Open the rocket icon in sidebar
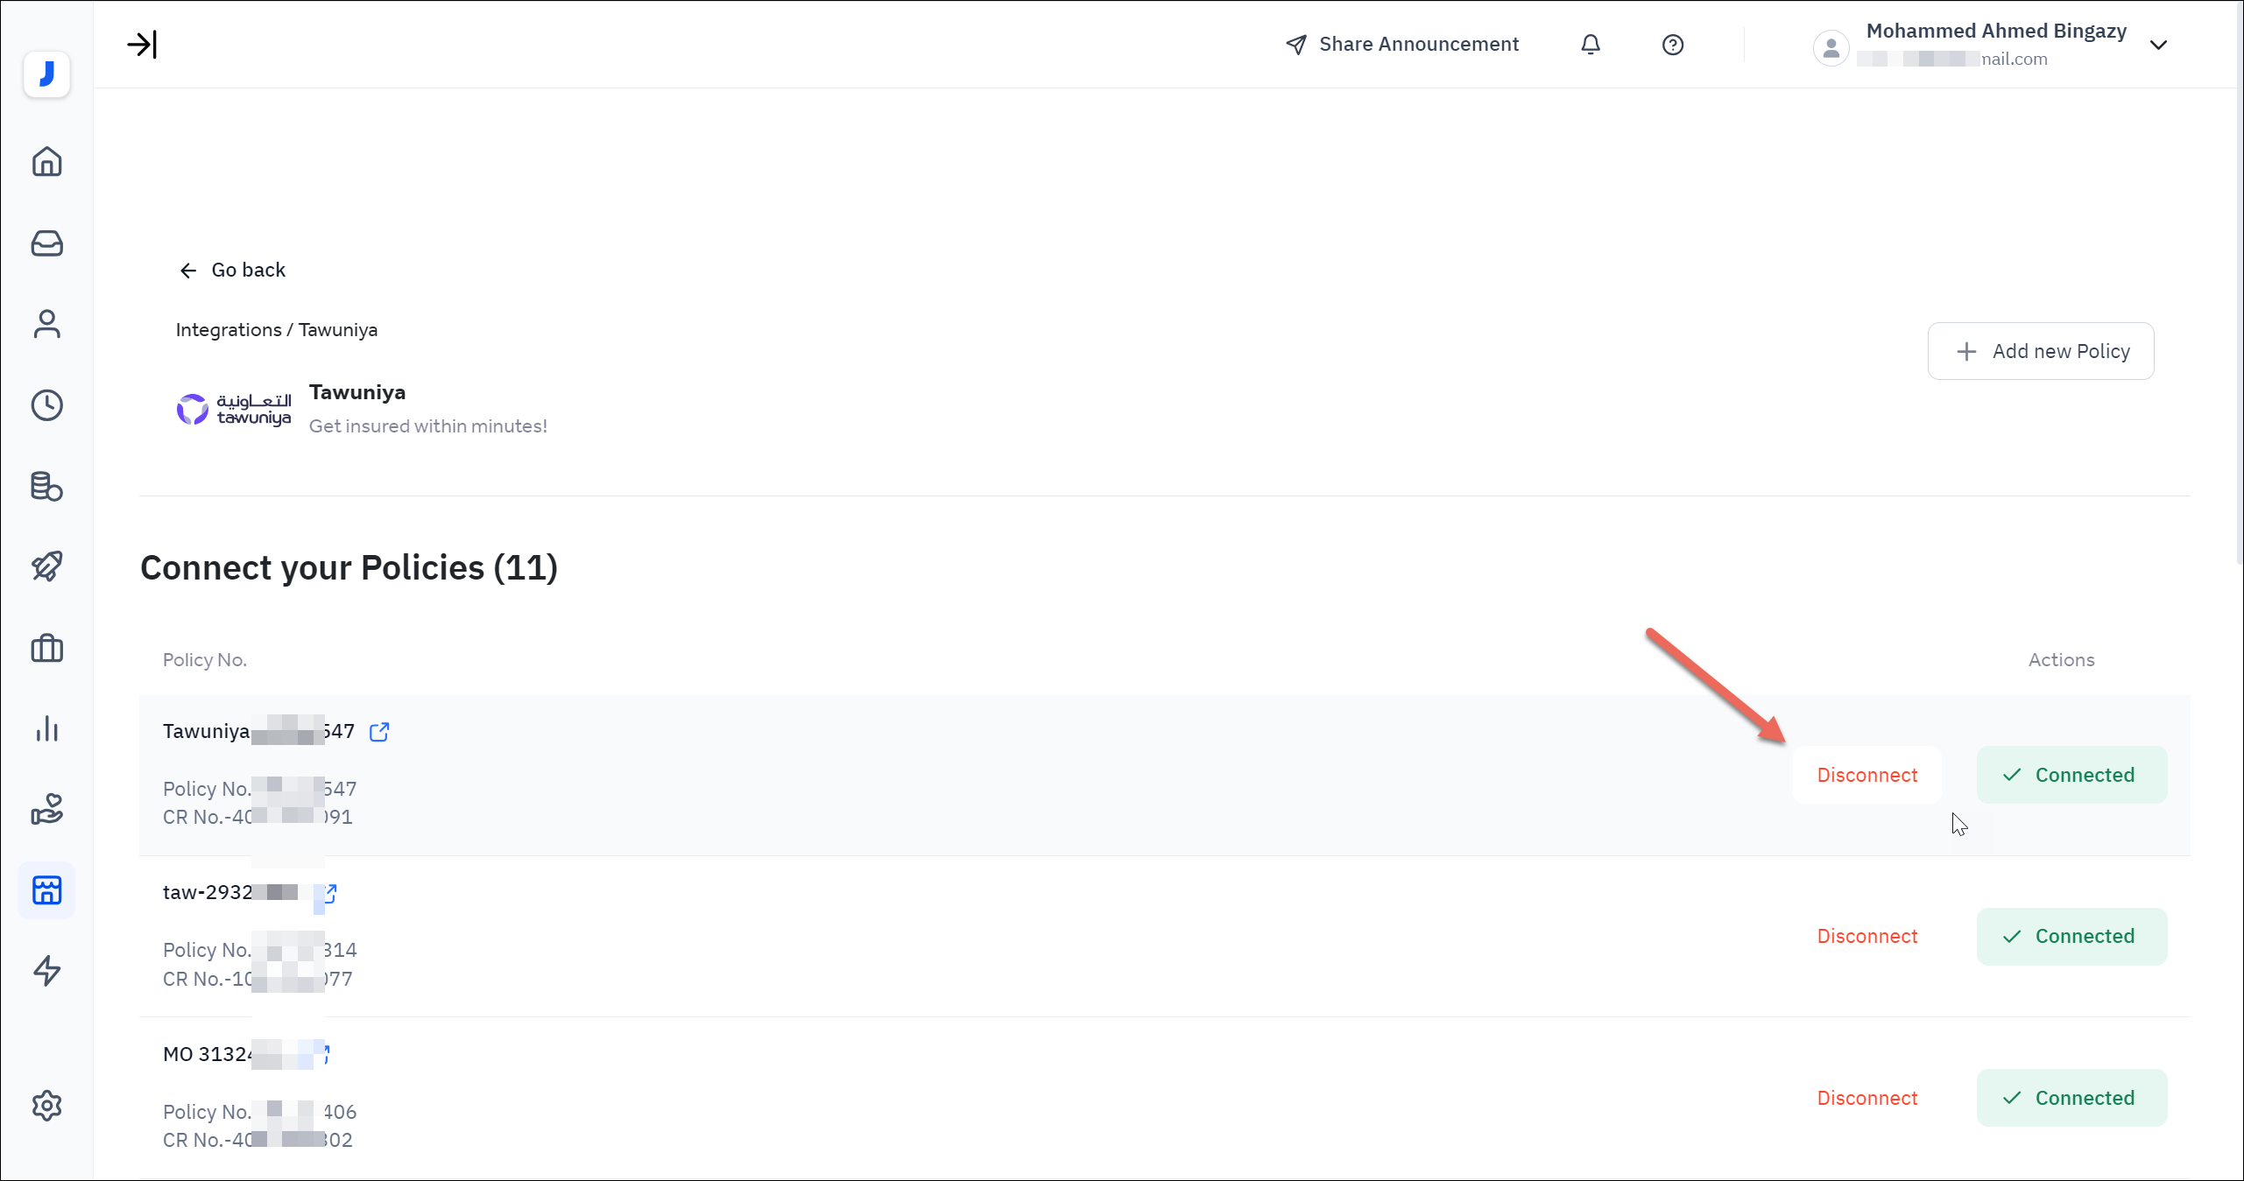 (47, 566)
